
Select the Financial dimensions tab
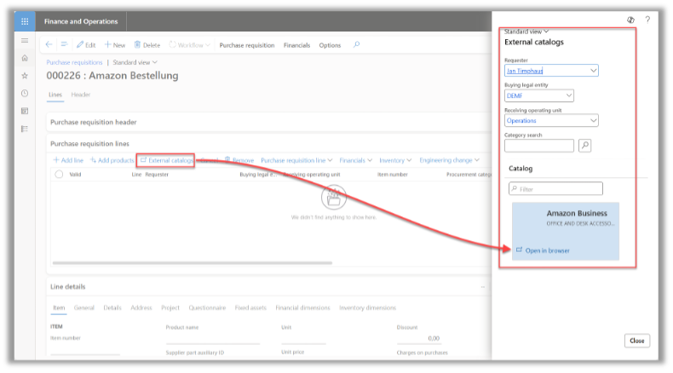(x=303, y=307)
